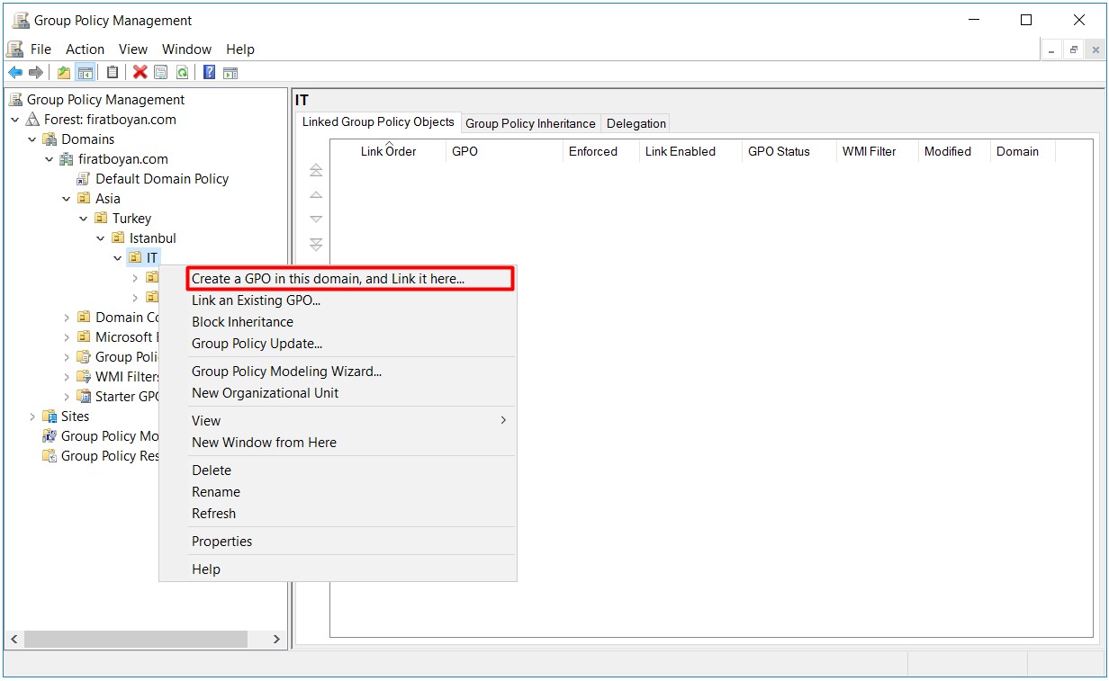Click Move link down single arrow
This screenshot has width=1109, height=681.
coord(316,220)
